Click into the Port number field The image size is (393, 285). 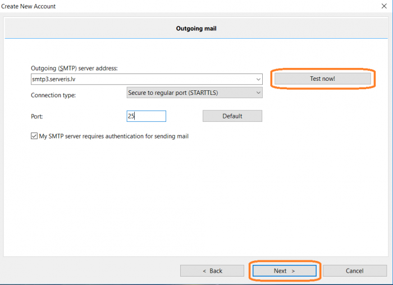click(147, 116)
